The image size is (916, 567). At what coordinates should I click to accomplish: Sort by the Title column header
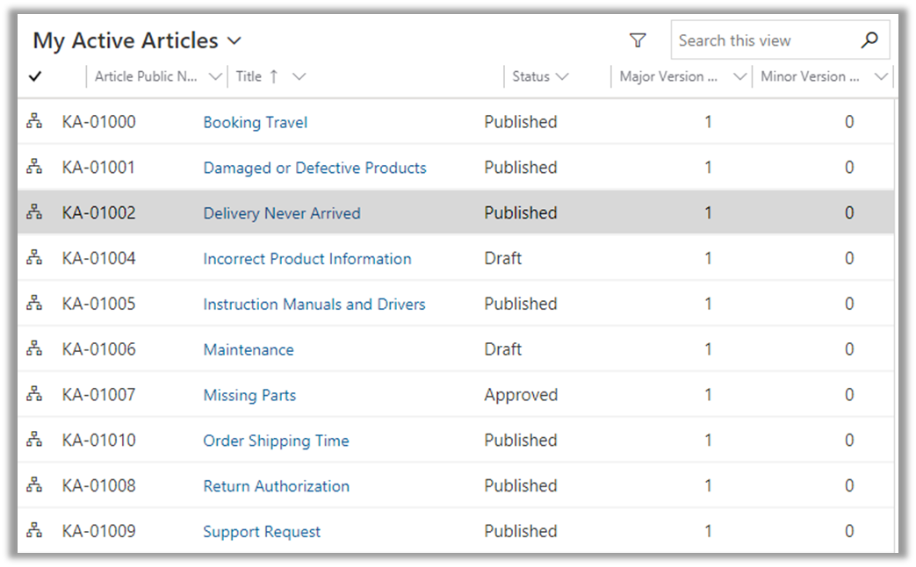(249, 76)
